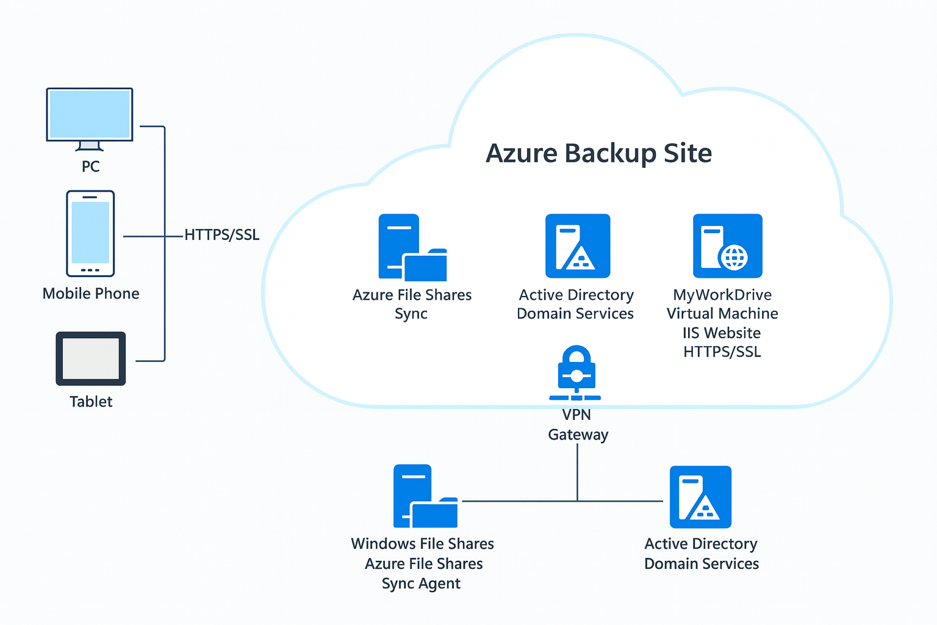Click the Active Directory icon inside the cloud

click(578, 246)
